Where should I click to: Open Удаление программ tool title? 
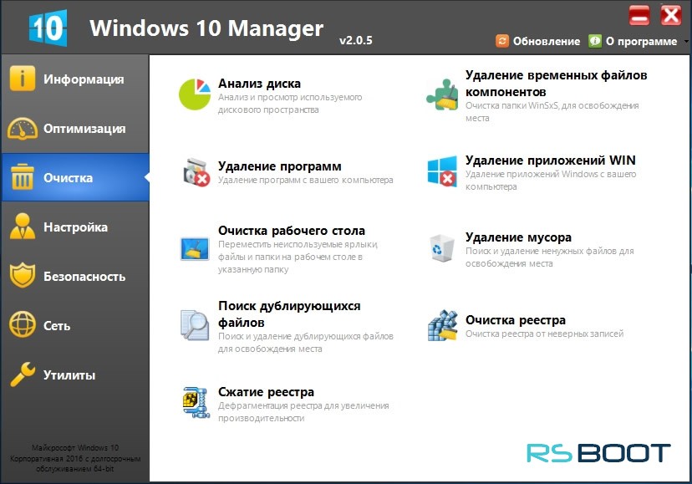pyautogui.click(x=280, y=166)
